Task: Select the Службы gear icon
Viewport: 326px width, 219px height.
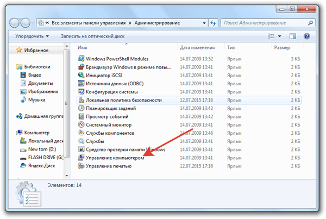Action: pos(81,141)
